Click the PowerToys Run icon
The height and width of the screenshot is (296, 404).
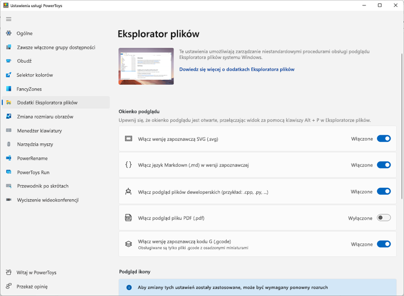(x=9, y=172)
